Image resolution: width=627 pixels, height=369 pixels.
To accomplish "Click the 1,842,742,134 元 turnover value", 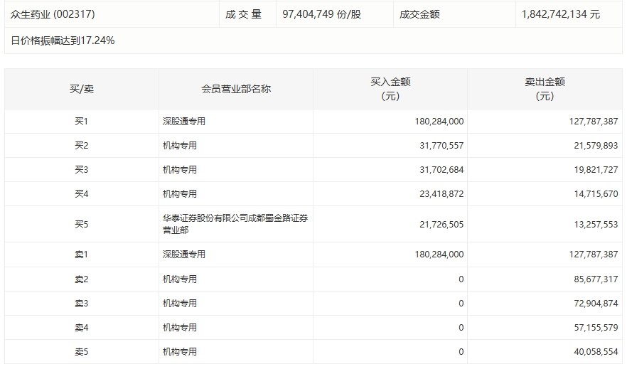I will click(x=560, y=14).
